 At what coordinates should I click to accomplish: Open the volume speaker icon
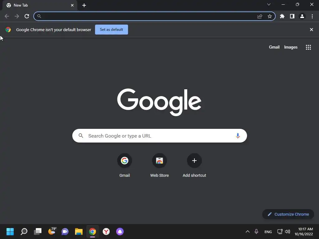[288, 232]
